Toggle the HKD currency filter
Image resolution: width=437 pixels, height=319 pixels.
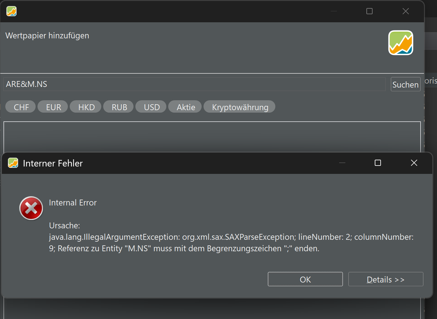click(x=86, y=107)
